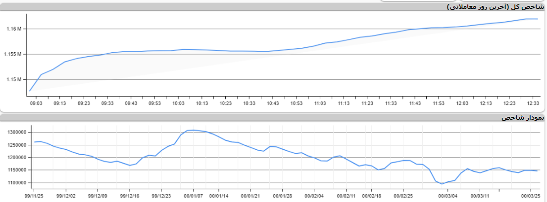This screenshot has width=547, height=202.
Task: Click the lowest dip of the lower chart line
Action: pyautogui.click(x=442, y=184)
